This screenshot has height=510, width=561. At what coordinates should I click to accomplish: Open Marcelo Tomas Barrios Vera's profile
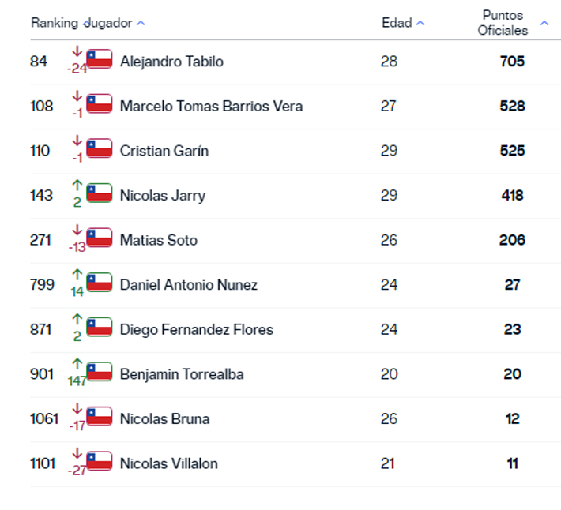point(211,106)
